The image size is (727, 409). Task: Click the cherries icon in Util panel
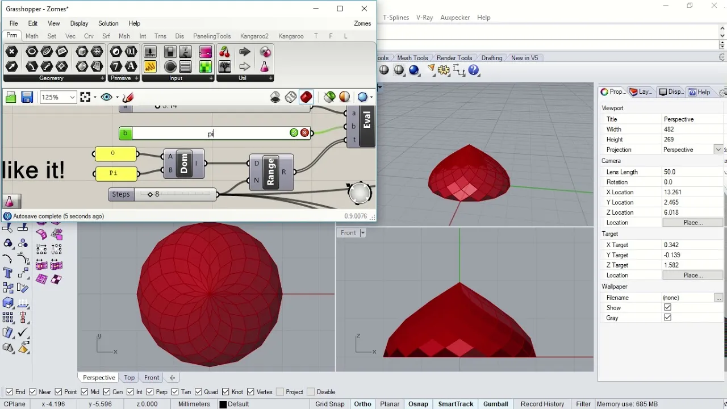pyautogui.click(x=225, y=52)
